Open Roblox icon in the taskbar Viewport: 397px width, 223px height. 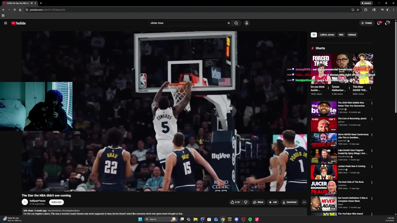[x=236, y=219]
